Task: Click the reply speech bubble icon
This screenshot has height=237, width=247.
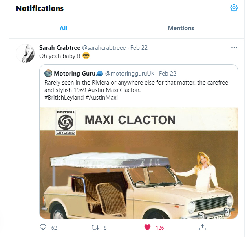Action: [43, 227]
